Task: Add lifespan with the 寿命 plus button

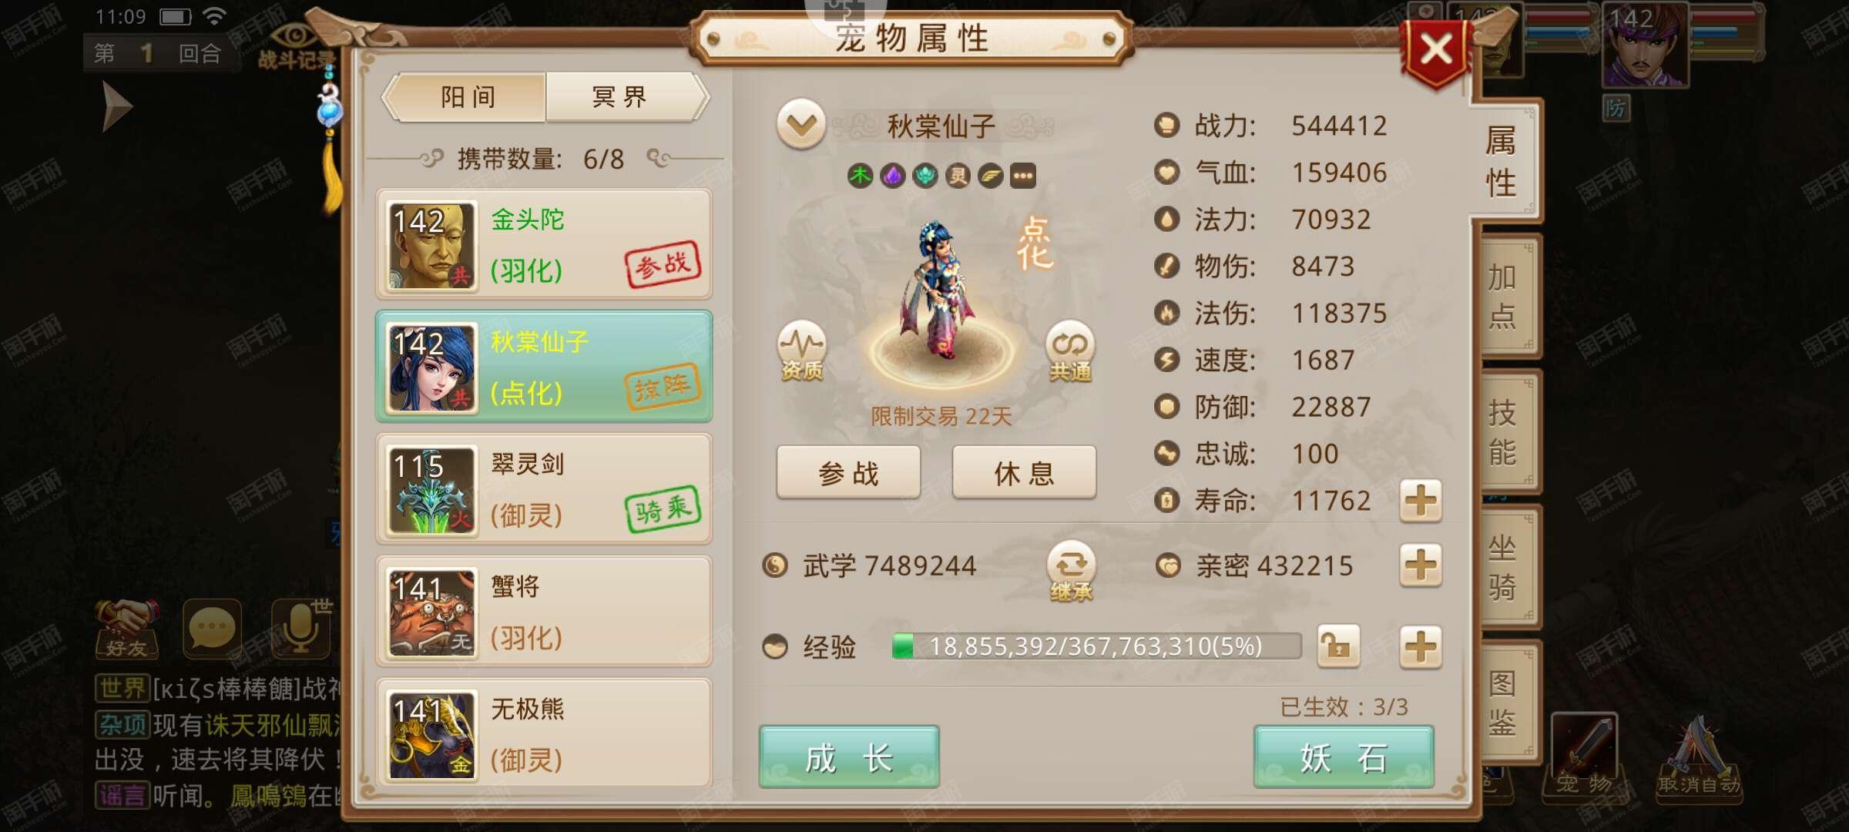Action: tap(1421, 501)
